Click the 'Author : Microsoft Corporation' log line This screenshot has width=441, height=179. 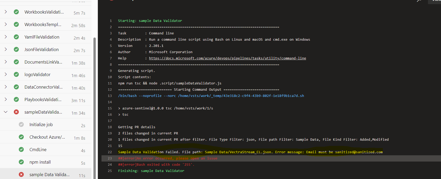click(155, 52)
